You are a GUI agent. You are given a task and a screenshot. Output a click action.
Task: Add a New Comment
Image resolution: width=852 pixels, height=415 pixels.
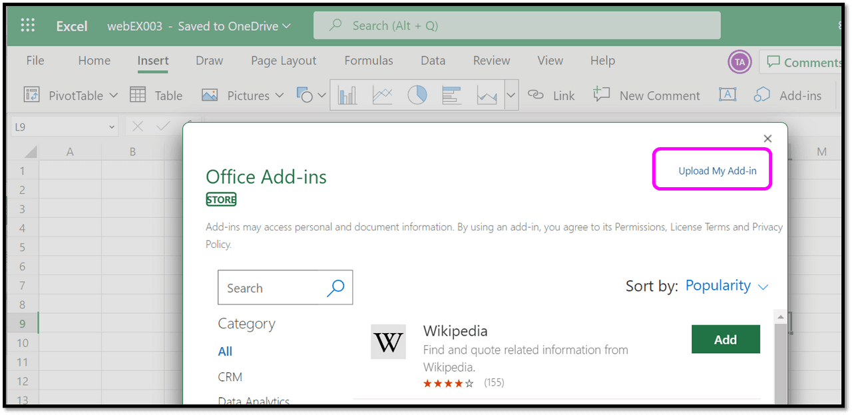(646, 95)
